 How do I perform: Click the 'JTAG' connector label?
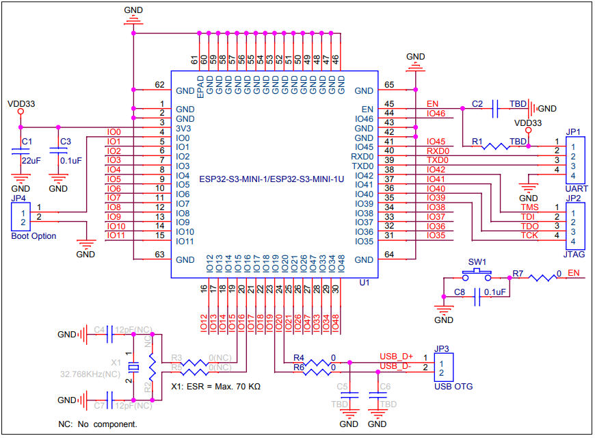(x=574, y=255)
